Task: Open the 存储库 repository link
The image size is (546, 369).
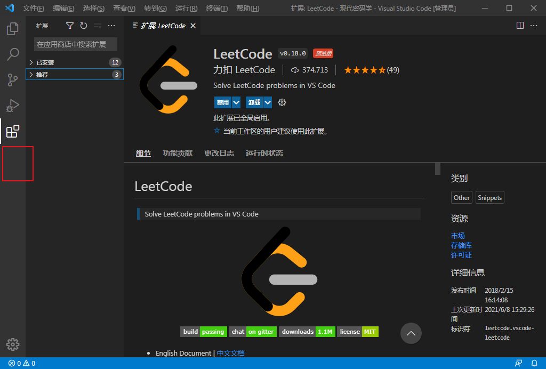Action: (461, 245)
